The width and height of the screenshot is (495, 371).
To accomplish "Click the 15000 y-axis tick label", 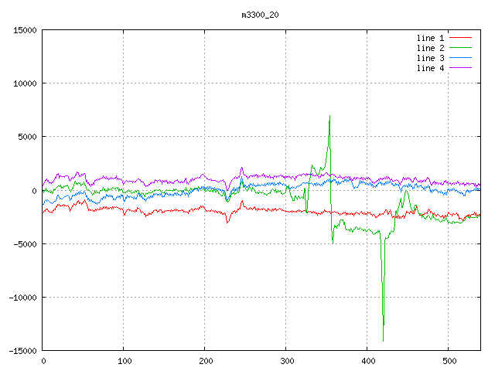I will (25, 30).
